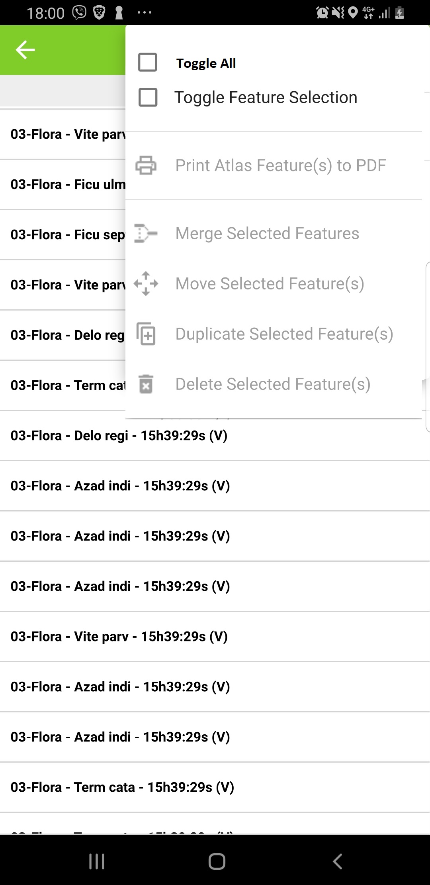Choose Duplicate Selected Feature(s) entry

pos(284,334)
